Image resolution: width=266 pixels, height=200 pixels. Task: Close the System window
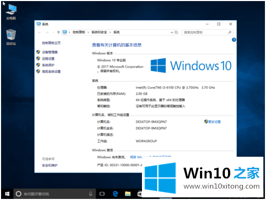pos(231,24)
